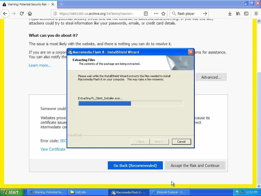The height and width of the screenshot is (196, 261).
Task: Click scrollbar up arrow in Firefox
Action: (x=259, y=21)
